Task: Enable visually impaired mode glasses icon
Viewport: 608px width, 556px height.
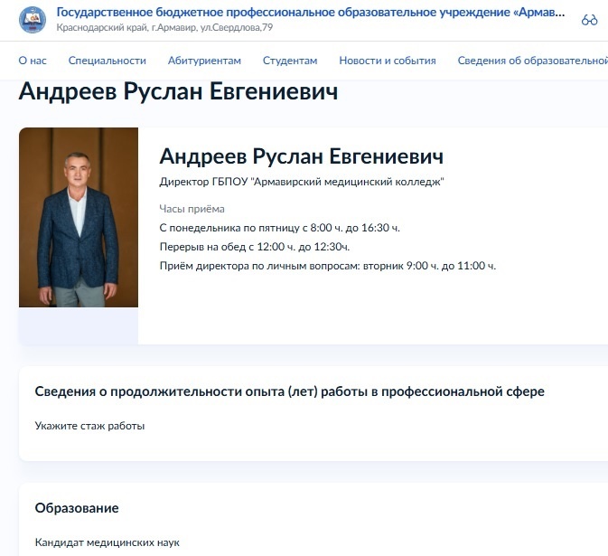Action: (589, 20)
